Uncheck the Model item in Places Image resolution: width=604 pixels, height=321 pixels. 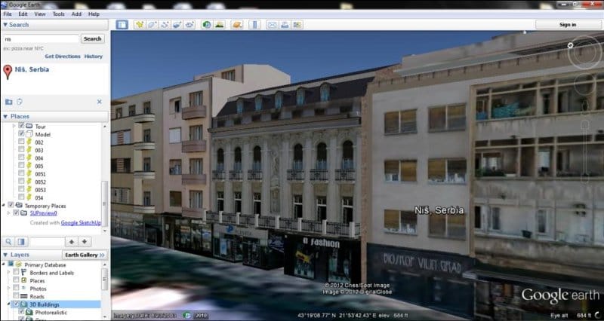pyautogui.click(x=22, y=133)
